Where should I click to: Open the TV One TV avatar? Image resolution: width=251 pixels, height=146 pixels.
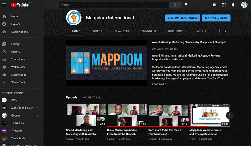click(4, 123)
